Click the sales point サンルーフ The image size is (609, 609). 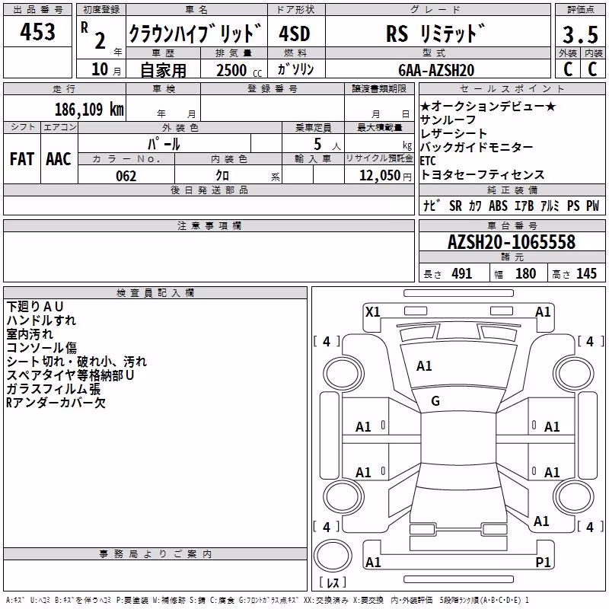click(x=448, y=120)
